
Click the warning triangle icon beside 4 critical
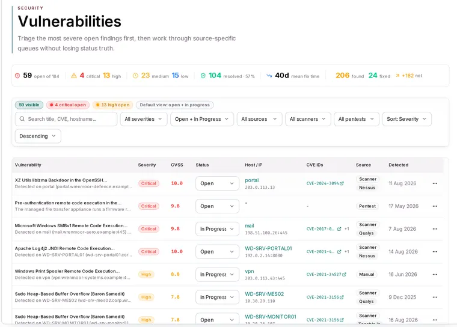coord(74,76)
